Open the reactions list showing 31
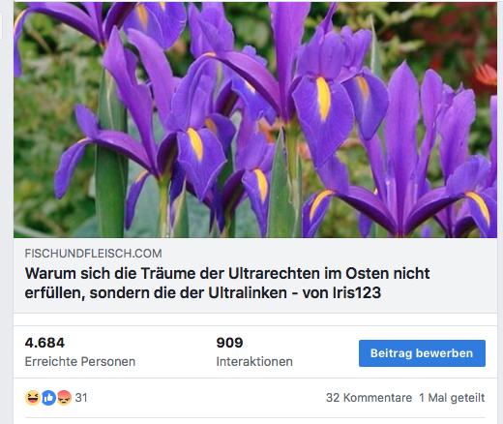The image size is (503, 424). click(81, 398)
